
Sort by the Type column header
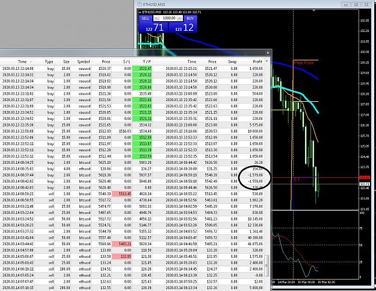coord(49,61)
